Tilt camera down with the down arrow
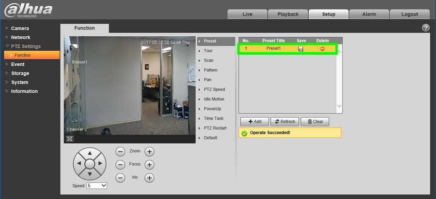The image size is (436, 199). [90, 174]
